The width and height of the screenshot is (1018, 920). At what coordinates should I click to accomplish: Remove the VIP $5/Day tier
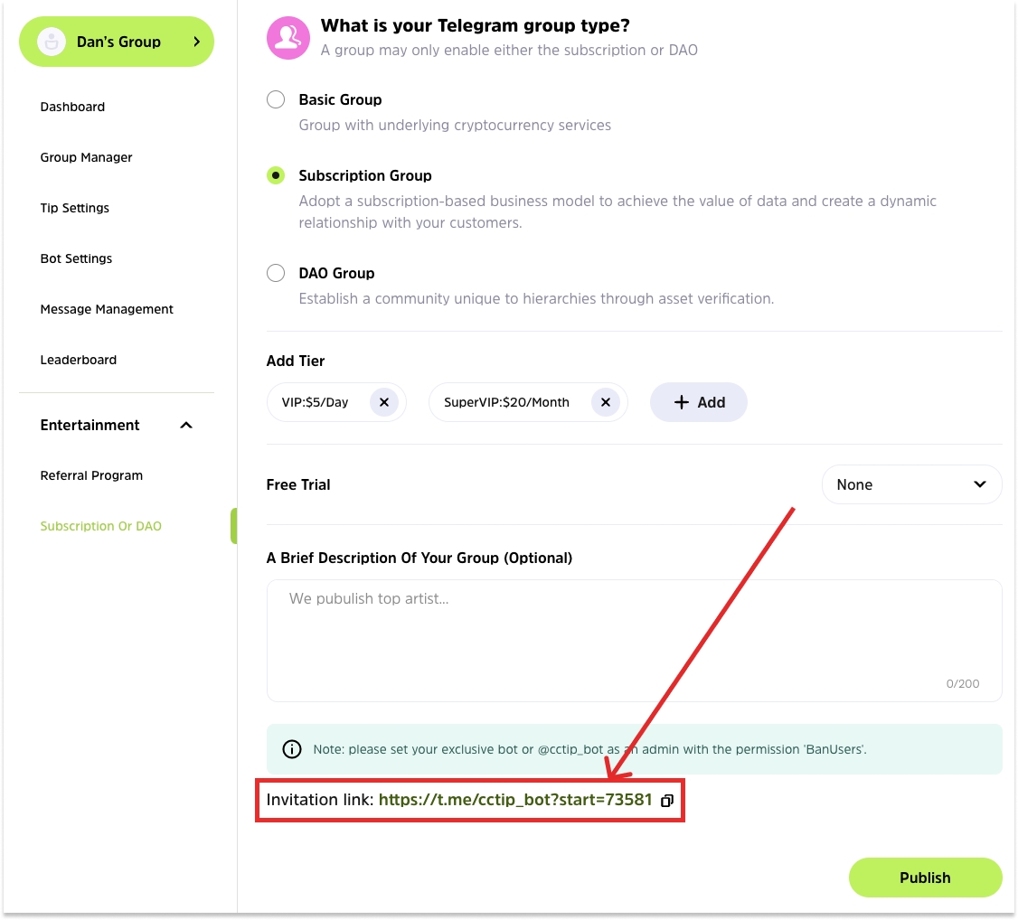pos(384,402)
